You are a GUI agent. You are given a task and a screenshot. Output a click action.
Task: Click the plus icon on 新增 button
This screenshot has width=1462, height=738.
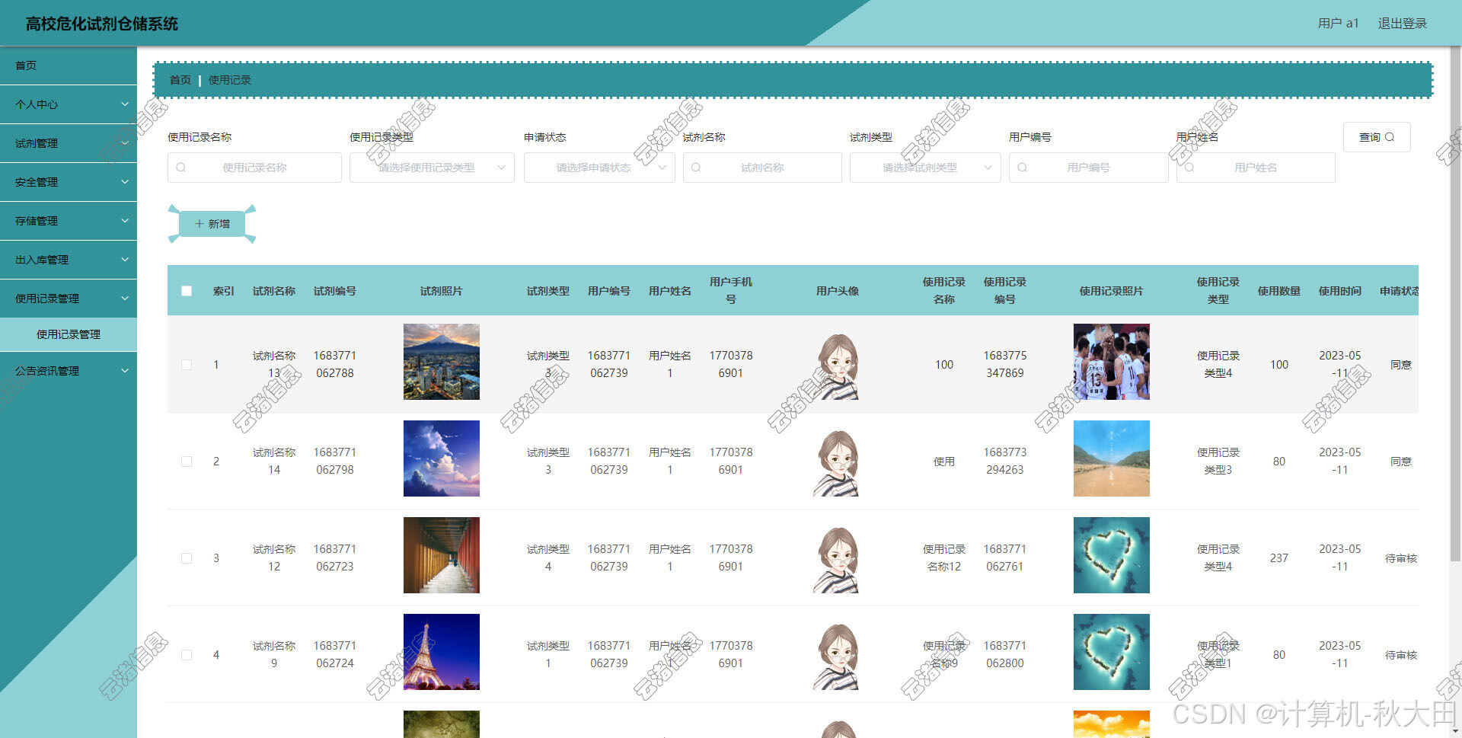pyautogui.click(x=200, y=224)
